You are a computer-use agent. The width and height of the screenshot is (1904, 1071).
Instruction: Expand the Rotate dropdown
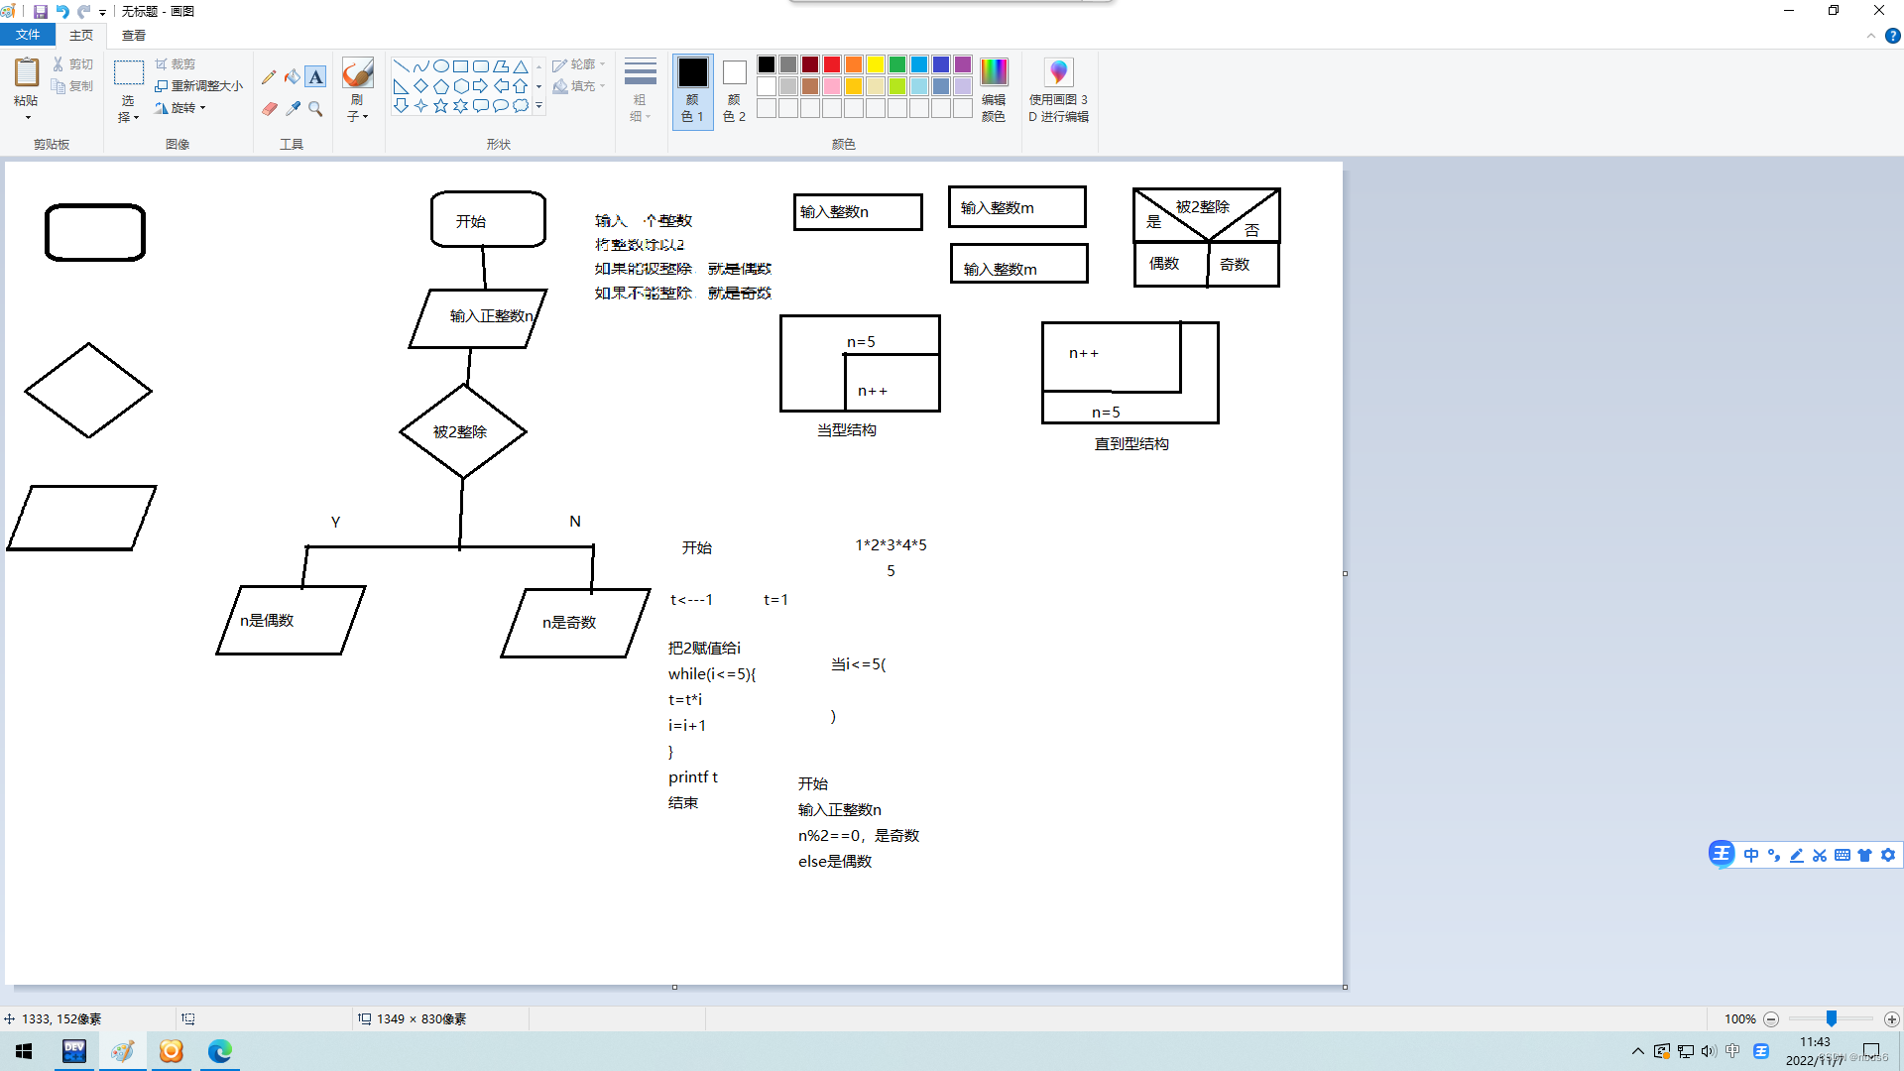click(x=203, y=108)
